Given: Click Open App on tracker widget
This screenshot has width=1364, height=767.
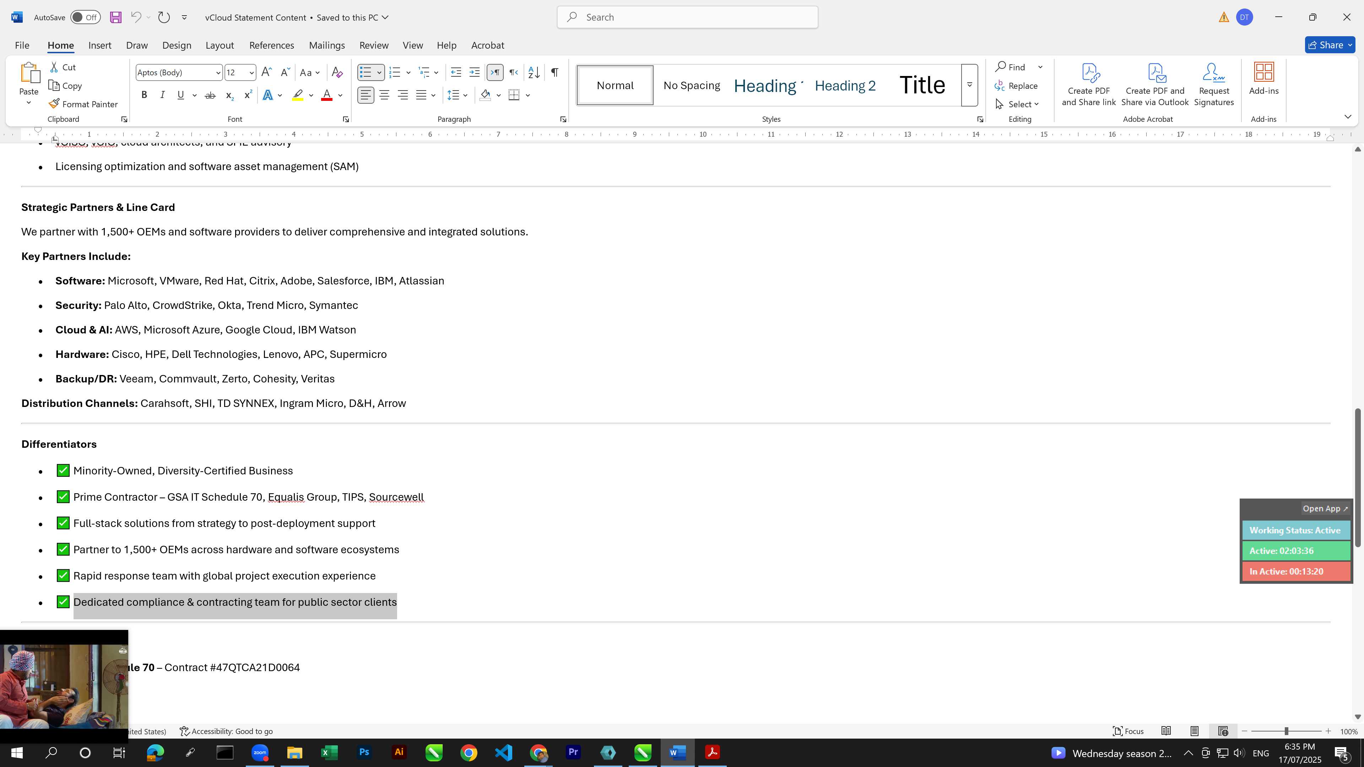Looking at the screenshot, I should pos(1325,509).
